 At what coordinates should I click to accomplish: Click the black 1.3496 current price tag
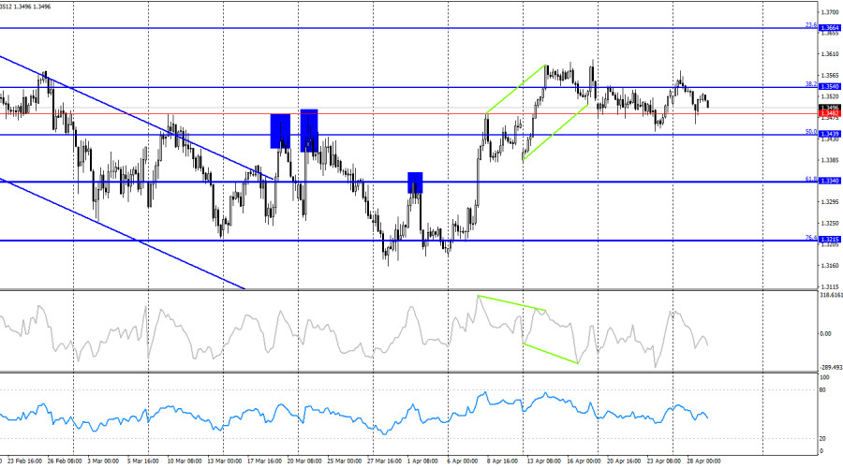(829, 108)
